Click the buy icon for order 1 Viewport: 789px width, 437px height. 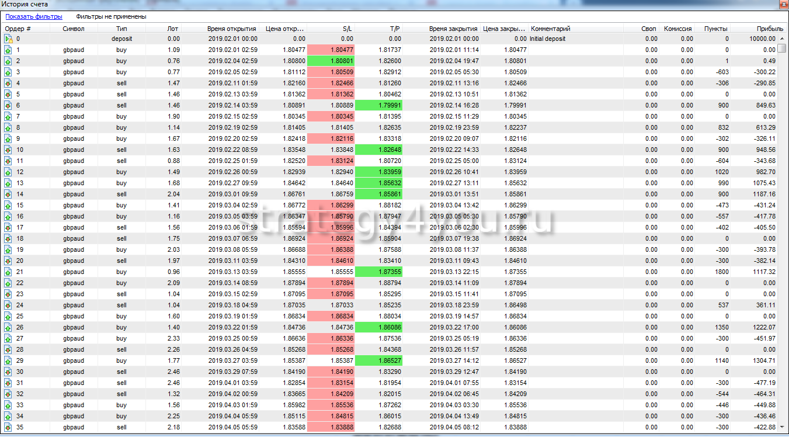pyautogui.click(x=8, y=50)
